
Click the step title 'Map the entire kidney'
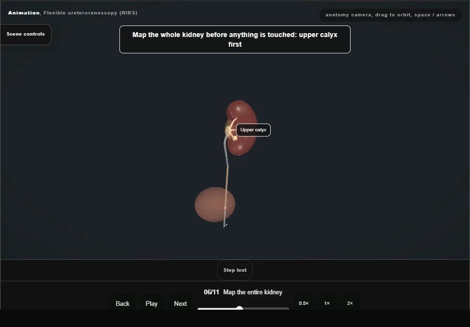point(252,292)
